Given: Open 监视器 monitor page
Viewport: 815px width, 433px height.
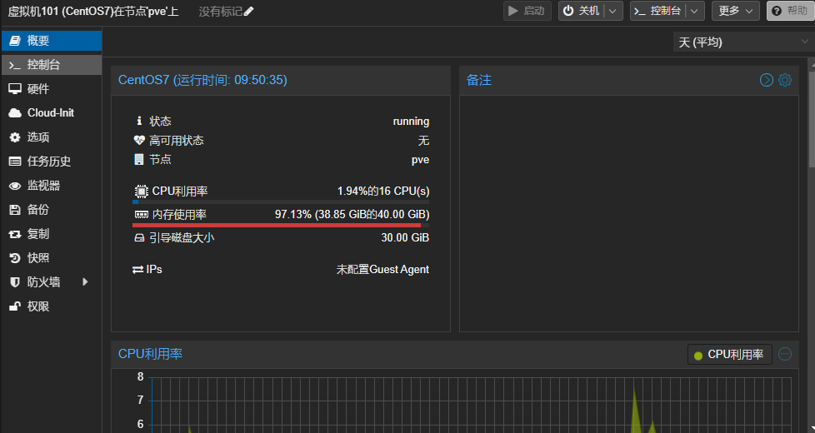Looking at the screenshot, I should click(52, 186).
